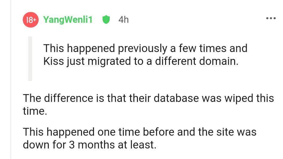The height and width of the screenshot is (159, 283).
Task: Click the quoted line starting 'This happened previously'
Action: (145, 49)
